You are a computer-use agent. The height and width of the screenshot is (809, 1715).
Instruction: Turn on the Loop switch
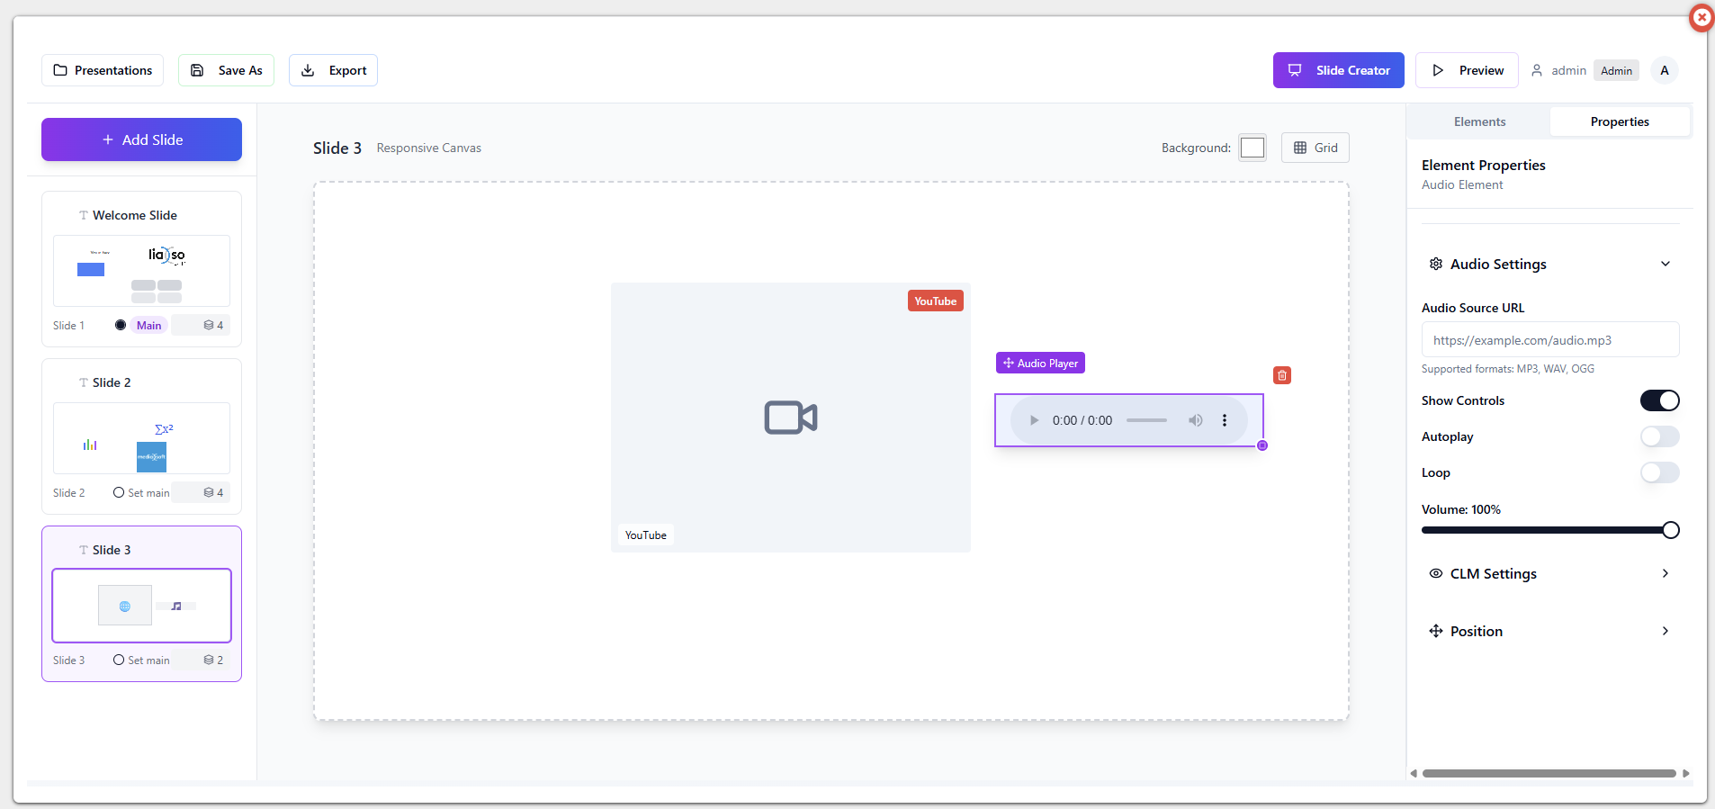point(1659,472)
